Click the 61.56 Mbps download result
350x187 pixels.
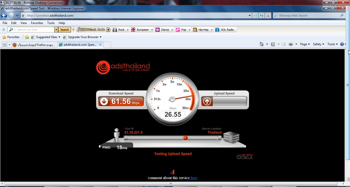tap(126, 101)
